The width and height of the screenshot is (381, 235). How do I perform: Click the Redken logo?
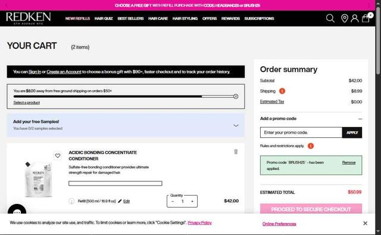coord(28,18)
